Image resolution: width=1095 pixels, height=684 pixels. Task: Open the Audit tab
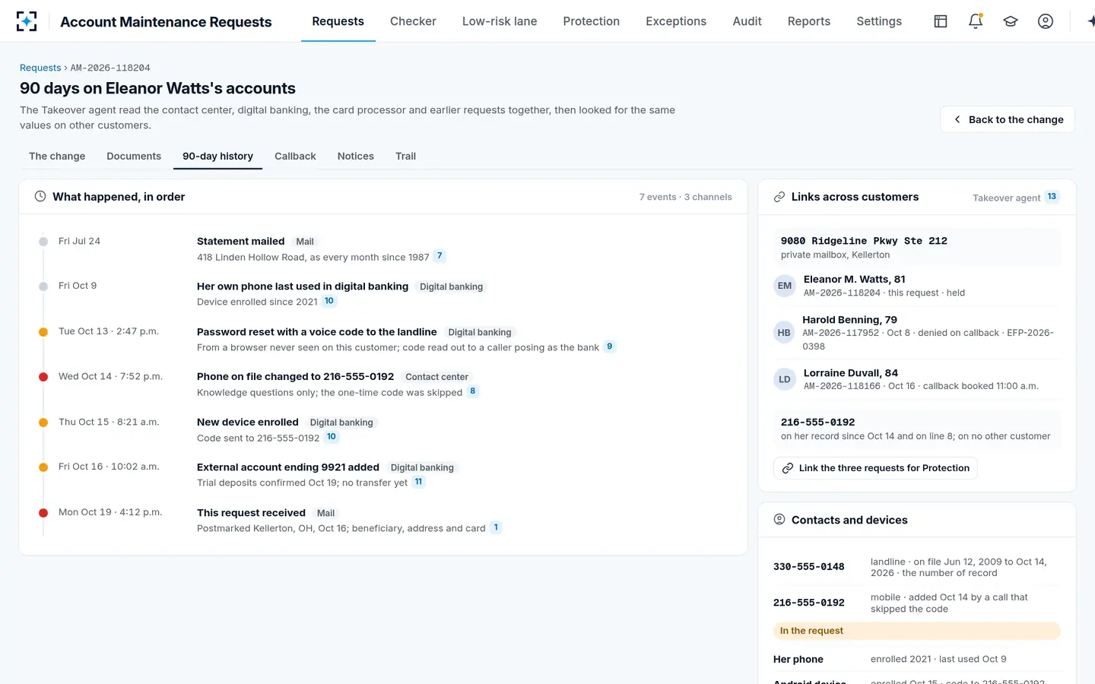(x=747, y=21)
